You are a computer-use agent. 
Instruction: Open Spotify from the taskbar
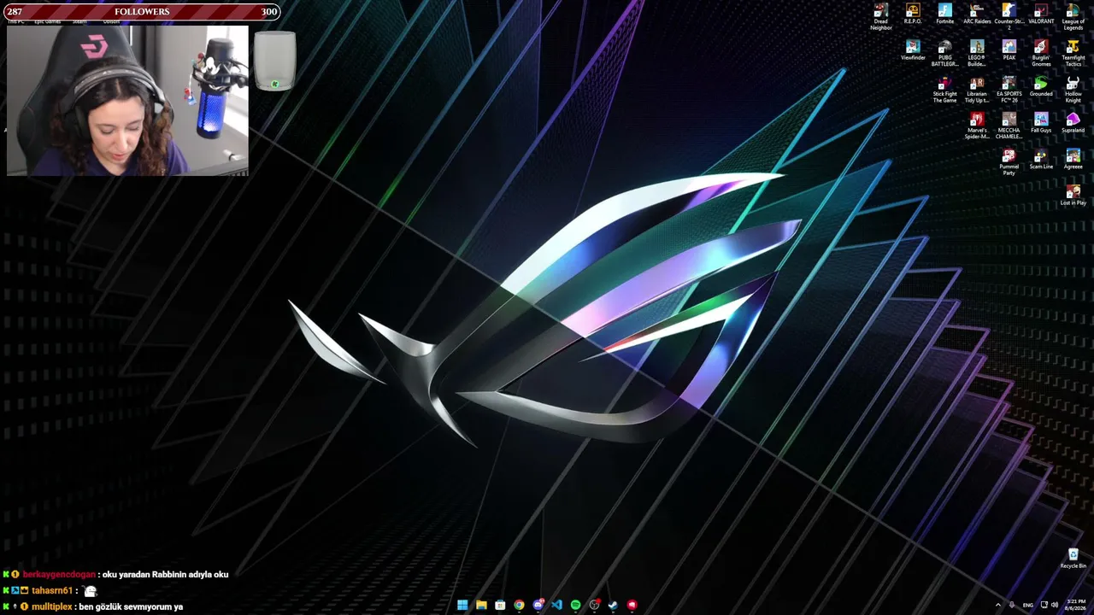point(575,605)
